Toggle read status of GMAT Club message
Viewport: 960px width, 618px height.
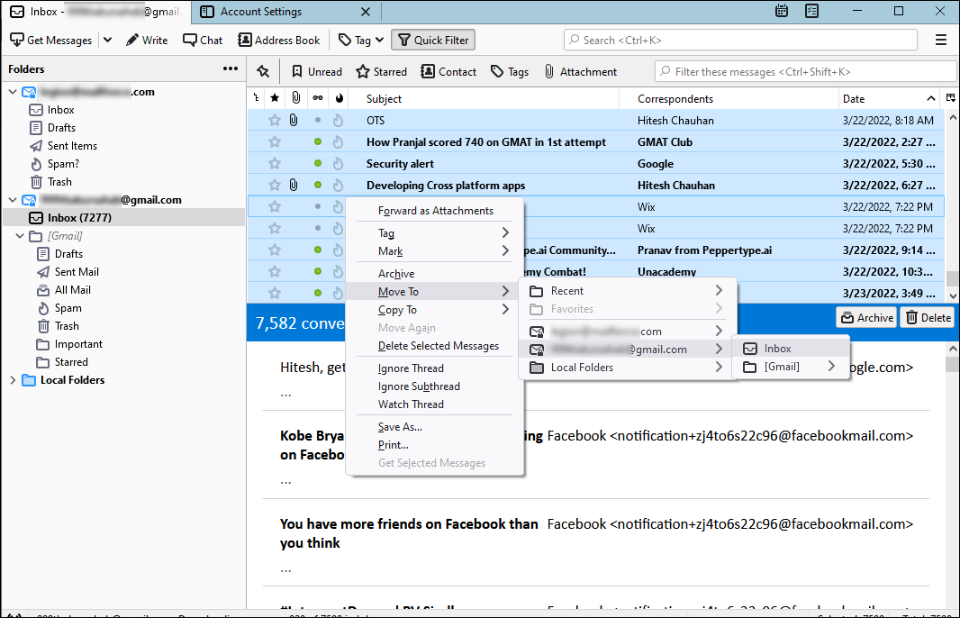point(318,141)
